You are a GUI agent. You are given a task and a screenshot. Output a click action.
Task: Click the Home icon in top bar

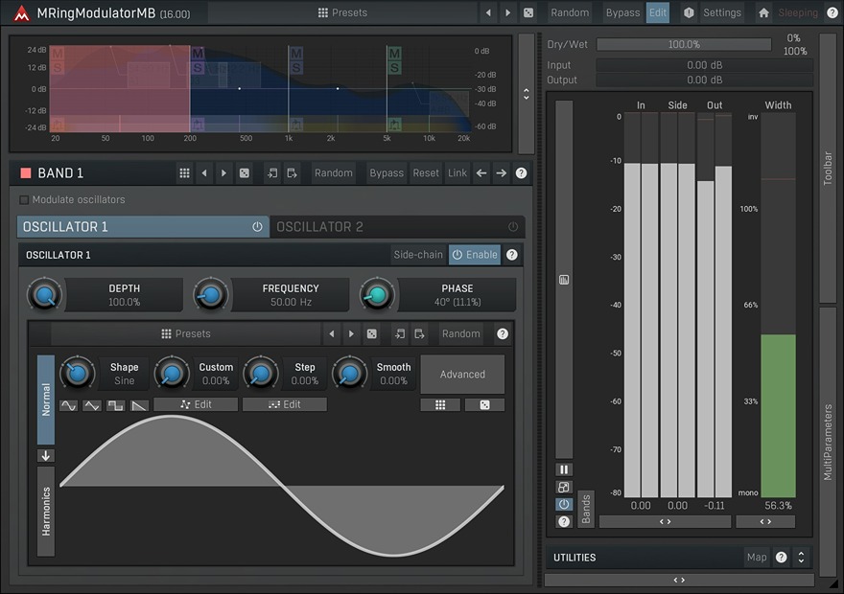pos(763,12)
